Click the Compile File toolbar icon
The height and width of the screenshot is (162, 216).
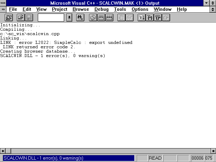point(93,18)
